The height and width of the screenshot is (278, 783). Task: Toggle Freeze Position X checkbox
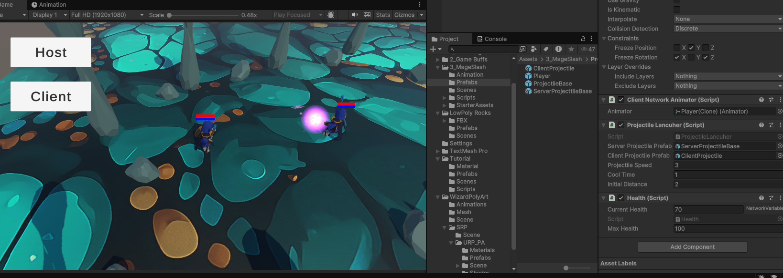pos(677,48)
